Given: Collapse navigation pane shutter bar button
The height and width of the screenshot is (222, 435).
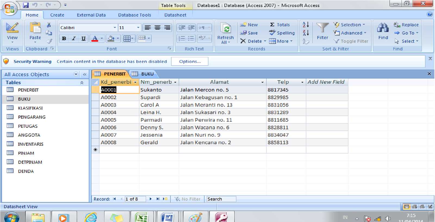Looking at the screenshot, I should pyautogui.click(x=85, y=74).
